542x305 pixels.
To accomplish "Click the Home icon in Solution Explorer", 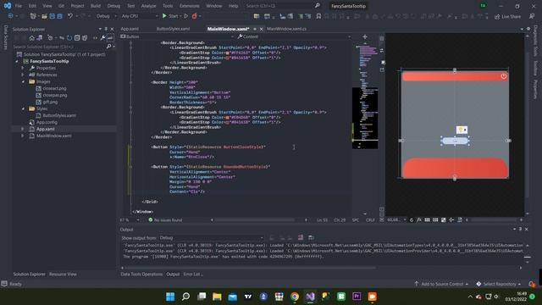I will (32, 37).
